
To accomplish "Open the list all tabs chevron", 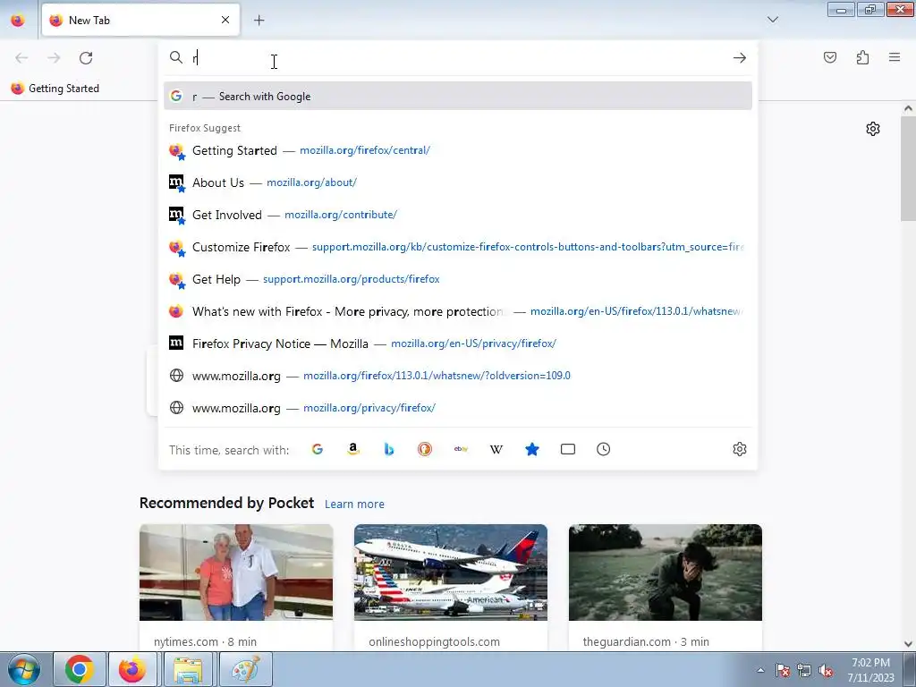I will [x=773, y=20].
